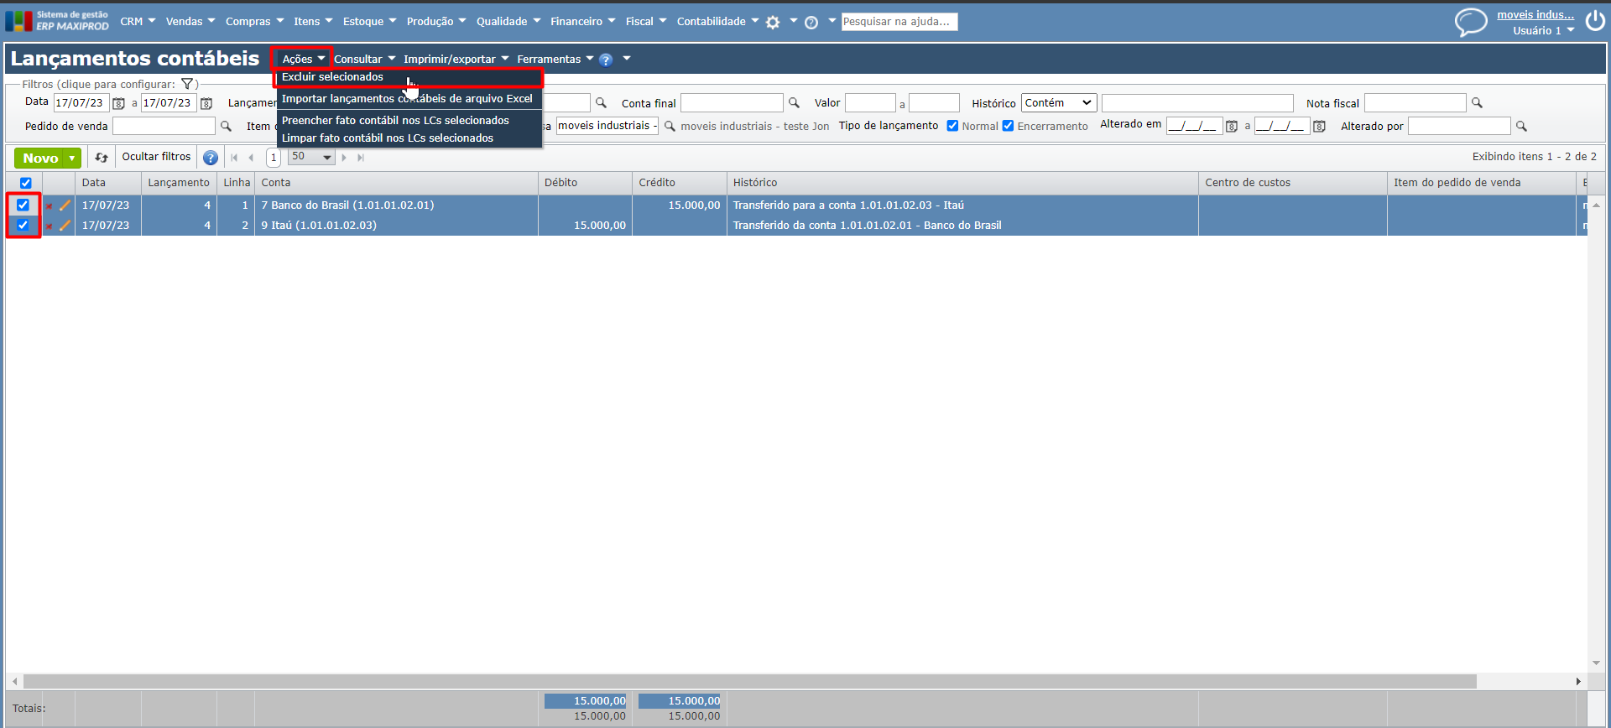Open the Ações menu button

pos(303,60)
